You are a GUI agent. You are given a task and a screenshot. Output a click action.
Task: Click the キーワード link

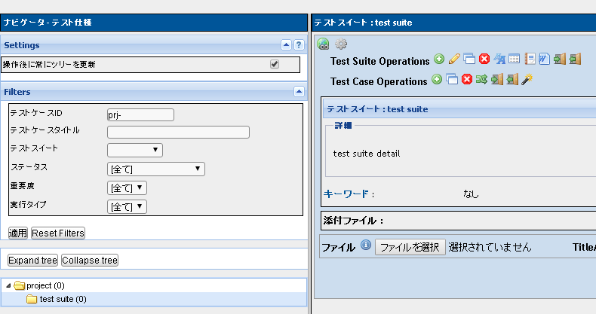[346, 194]
